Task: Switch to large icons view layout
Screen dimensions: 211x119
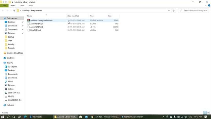Action: click(x=208, y=112)
